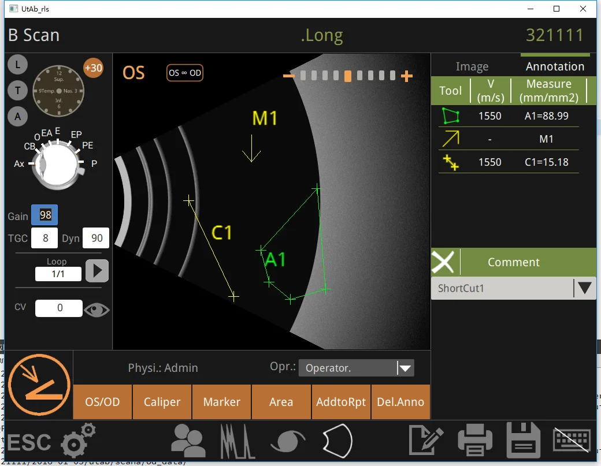Switch to the Image tab
601x466 pixels.
click(472, 67)
